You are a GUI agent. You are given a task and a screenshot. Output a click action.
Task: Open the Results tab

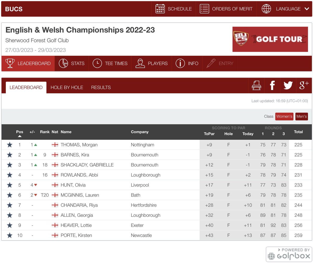pos(101,87)
